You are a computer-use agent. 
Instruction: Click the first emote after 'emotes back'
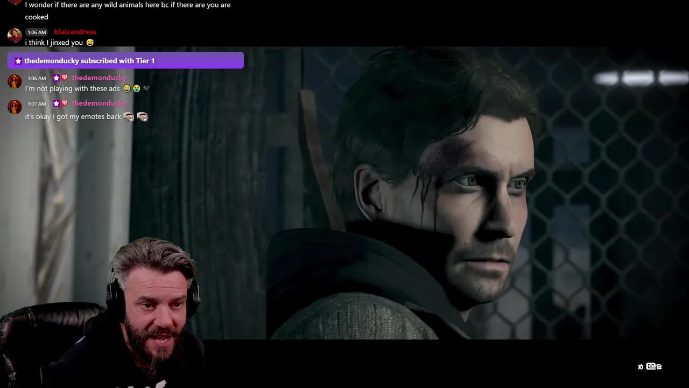[x=129, y=116]
